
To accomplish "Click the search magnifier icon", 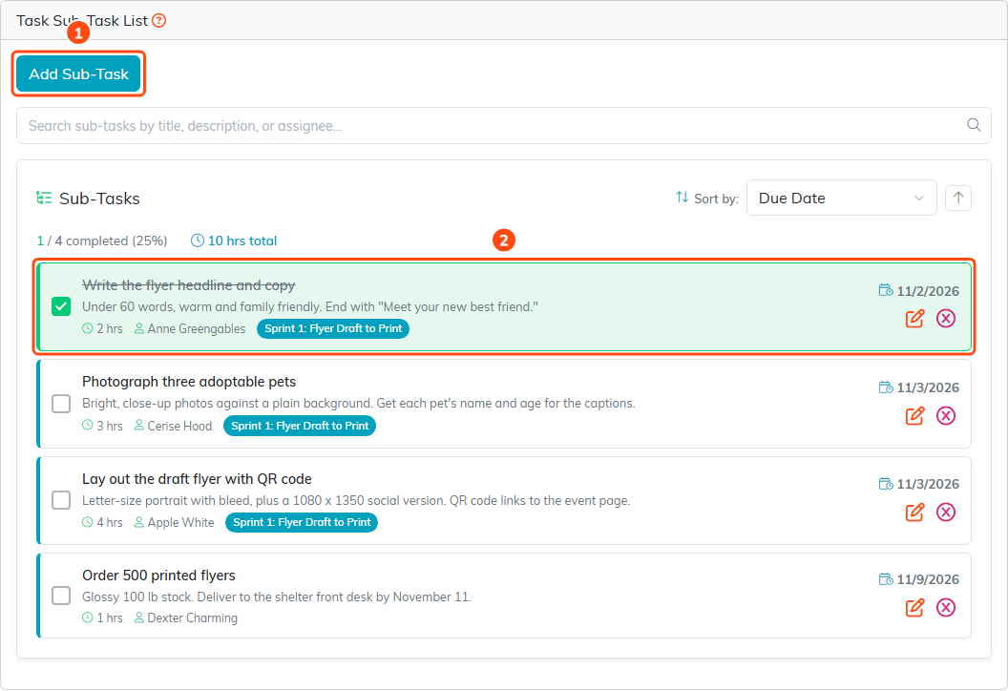I will (x=974, y=125).
